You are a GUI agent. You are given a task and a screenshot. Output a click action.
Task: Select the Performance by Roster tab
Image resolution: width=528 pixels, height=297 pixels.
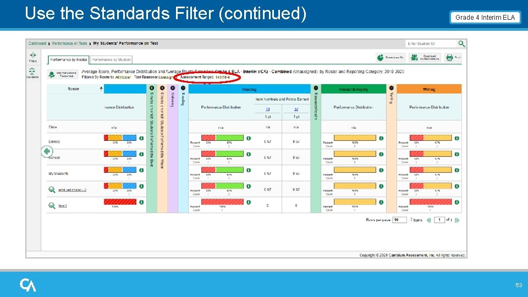(69, 59)
